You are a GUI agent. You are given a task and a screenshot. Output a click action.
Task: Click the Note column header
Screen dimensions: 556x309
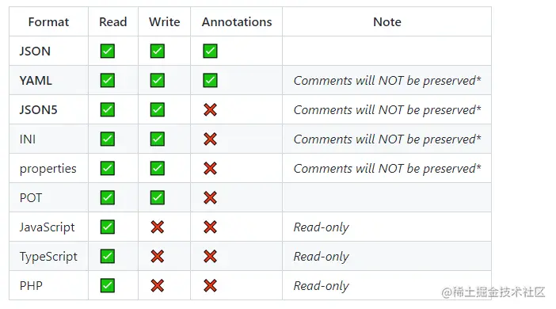387,22
